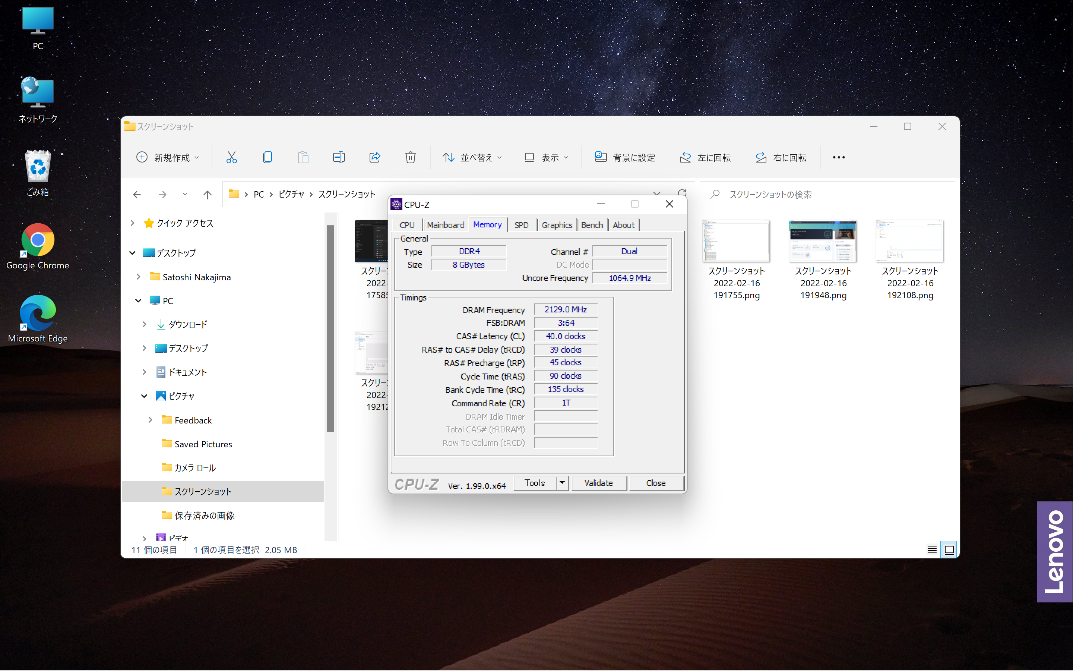The image size is (1073, 671).
Task: Click the Validate button in CPU-Z
Action: [x=599, y=483]
